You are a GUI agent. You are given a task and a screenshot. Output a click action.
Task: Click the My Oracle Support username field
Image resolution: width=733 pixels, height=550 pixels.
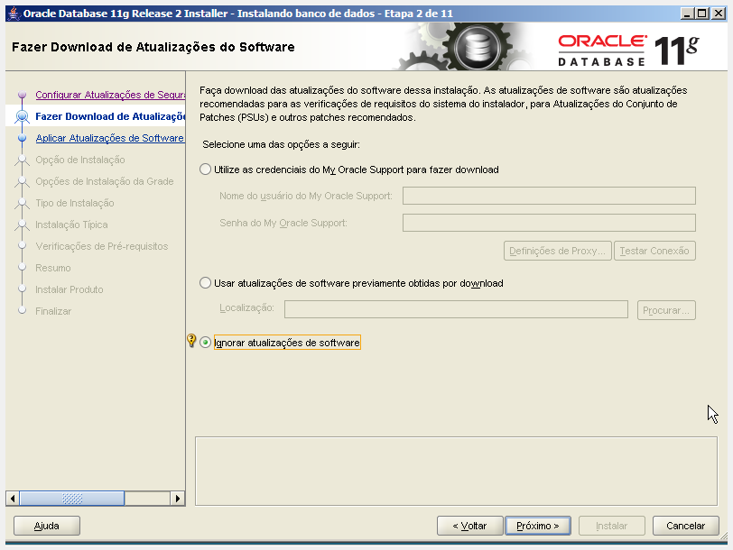[549, 196]
